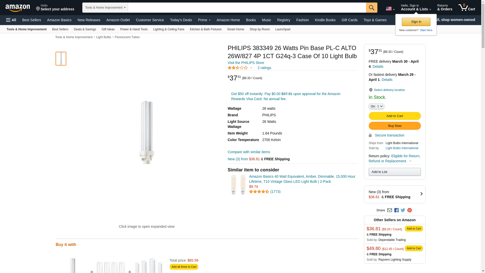Expand the return policy details chevron

tap(410, 161)
